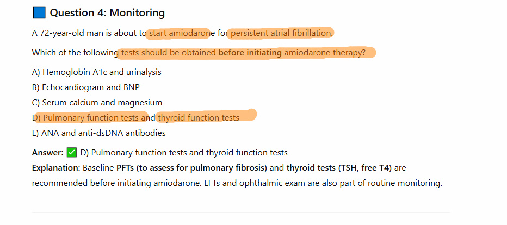Click the highlighted "persistent atrial fibrillation" text

coord(281,33)
